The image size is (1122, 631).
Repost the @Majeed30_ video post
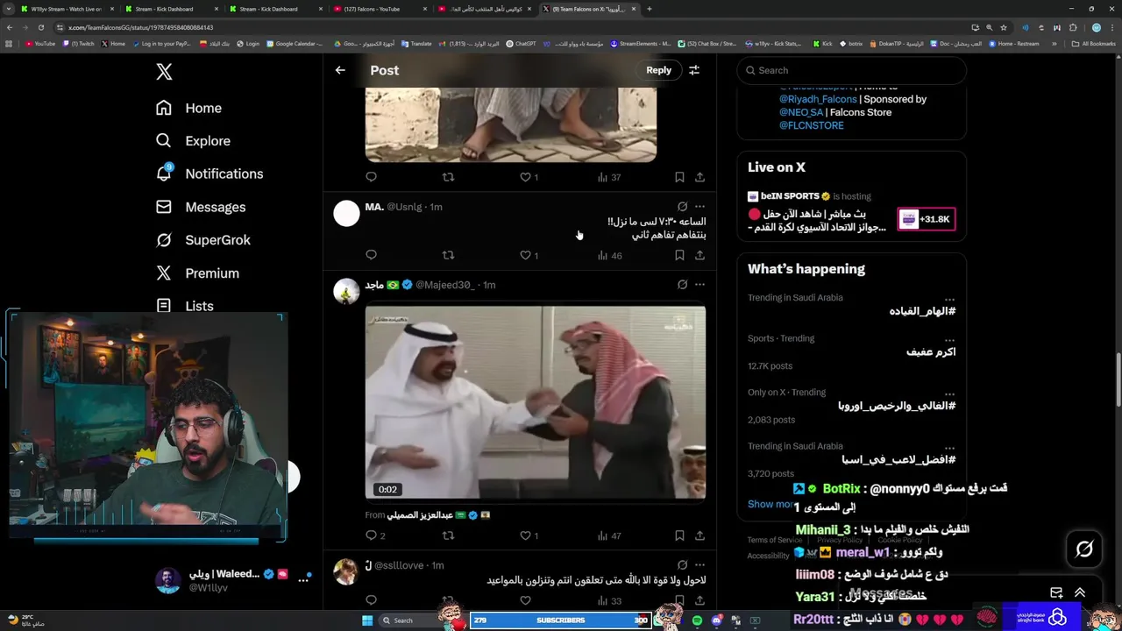(x=448, y=535)
